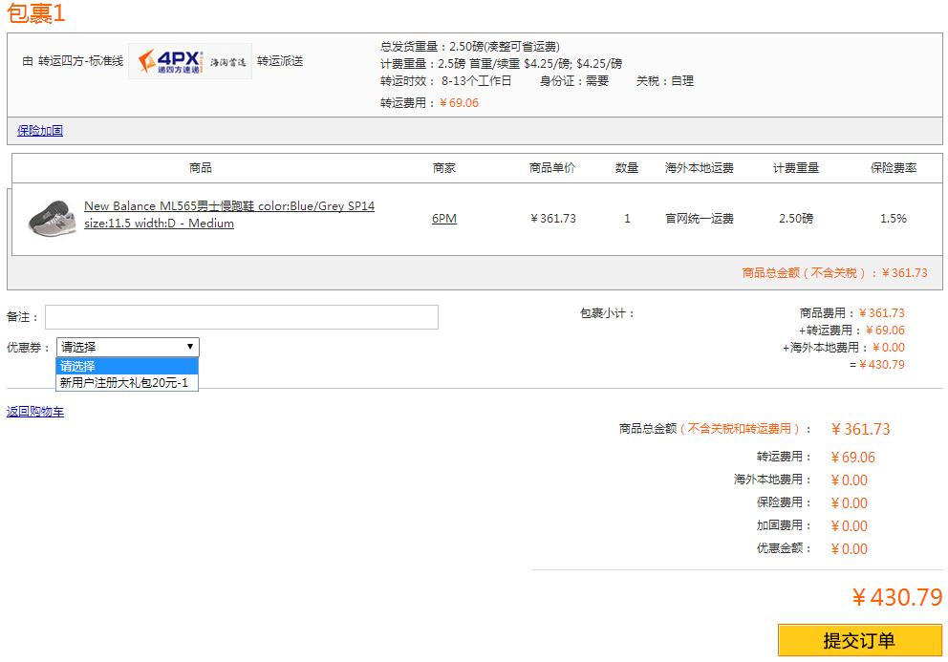
Task: Submit order with the 提交订单 button
Action: [x=859, y=640]
